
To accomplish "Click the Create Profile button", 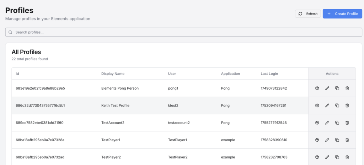I will coord(342,14).
